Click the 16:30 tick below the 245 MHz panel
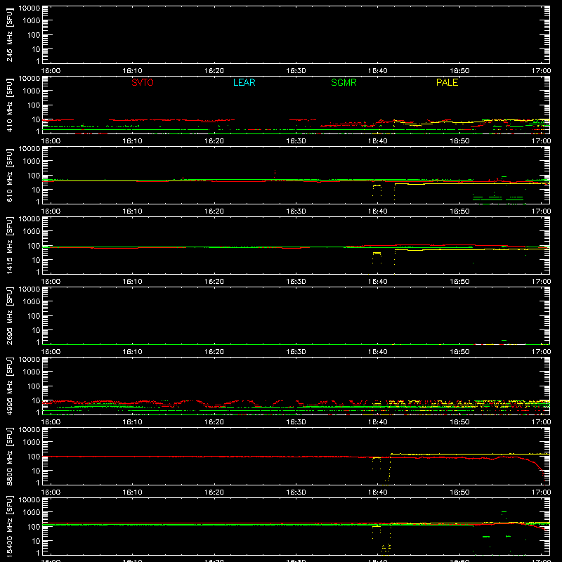The width and height of the screenshot is (562, 562). point(296,71)
